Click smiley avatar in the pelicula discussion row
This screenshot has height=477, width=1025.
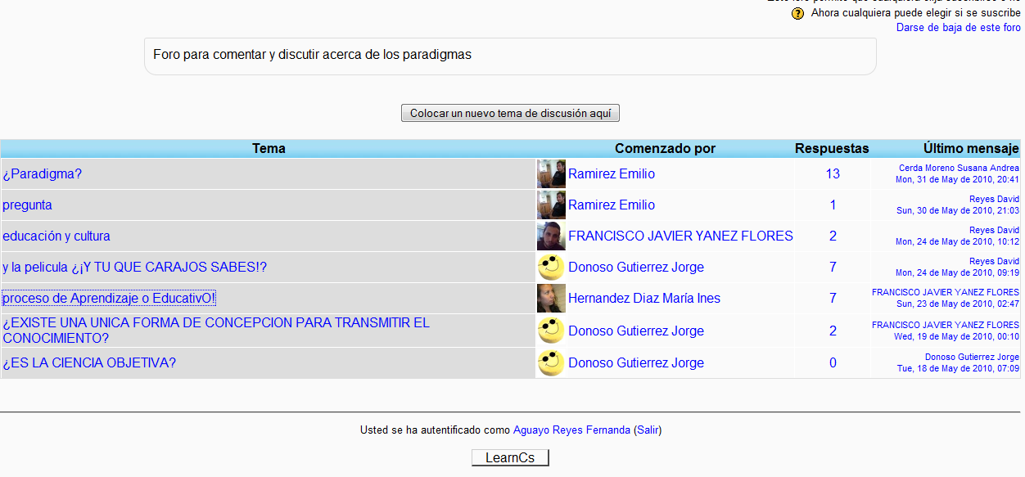(x=551, y=268)
